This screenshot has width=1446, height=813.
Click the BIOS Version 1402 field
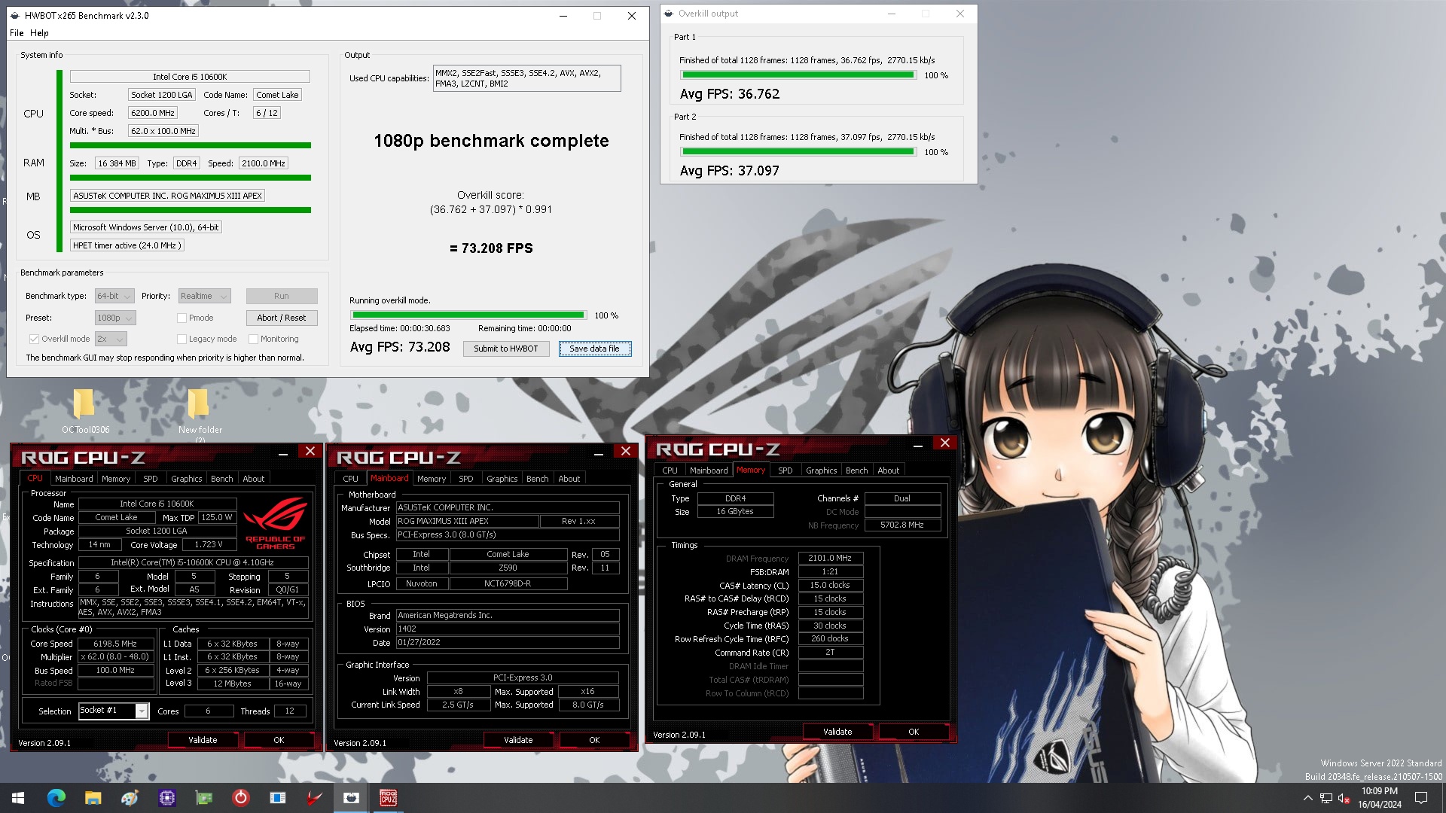507,629
